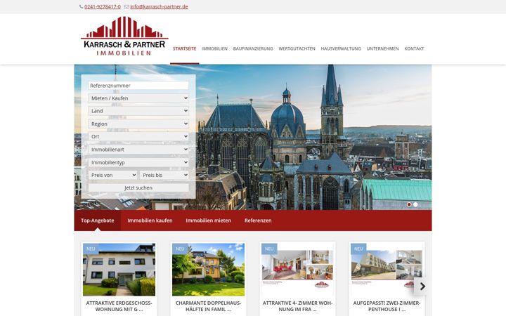Switch to the Immobilien kaufen tab
506x316 pixels.
(x=150, y=220)
